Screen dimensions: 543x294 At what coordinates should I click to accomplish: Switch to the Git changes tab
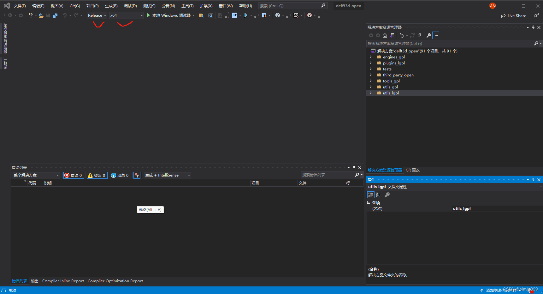coord(413,170)
